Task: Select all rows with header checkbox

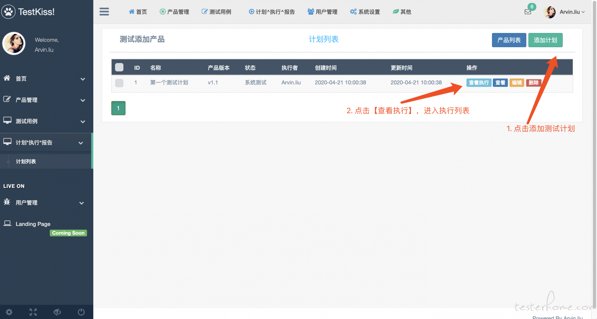Action: tap(119, 67)
